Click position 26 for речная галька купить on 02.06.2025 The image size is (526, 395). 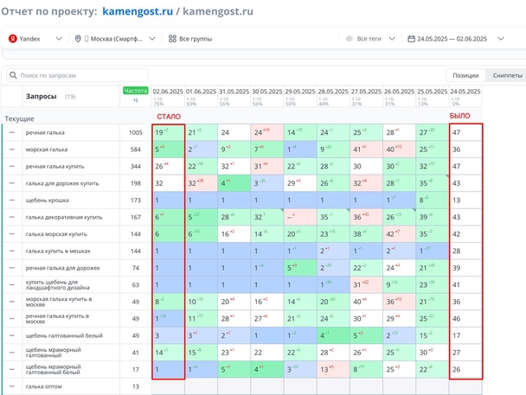point(168,167)
